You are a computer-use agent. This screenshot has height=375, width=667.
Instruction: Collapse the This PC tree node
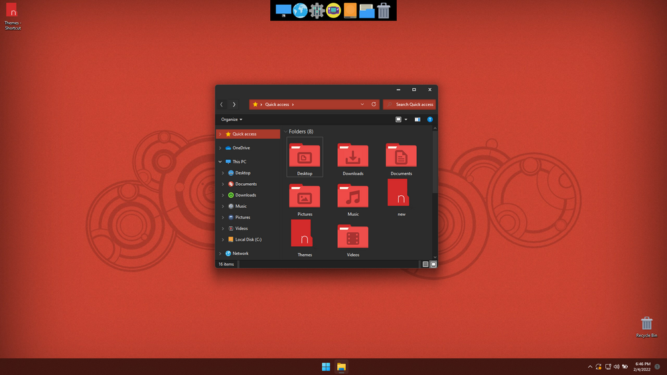coord(220,161)
